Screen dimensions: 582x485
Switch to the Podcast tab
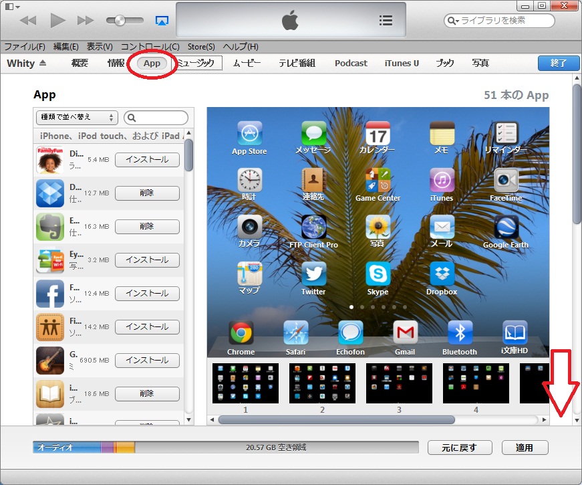[x=351, y=63]
